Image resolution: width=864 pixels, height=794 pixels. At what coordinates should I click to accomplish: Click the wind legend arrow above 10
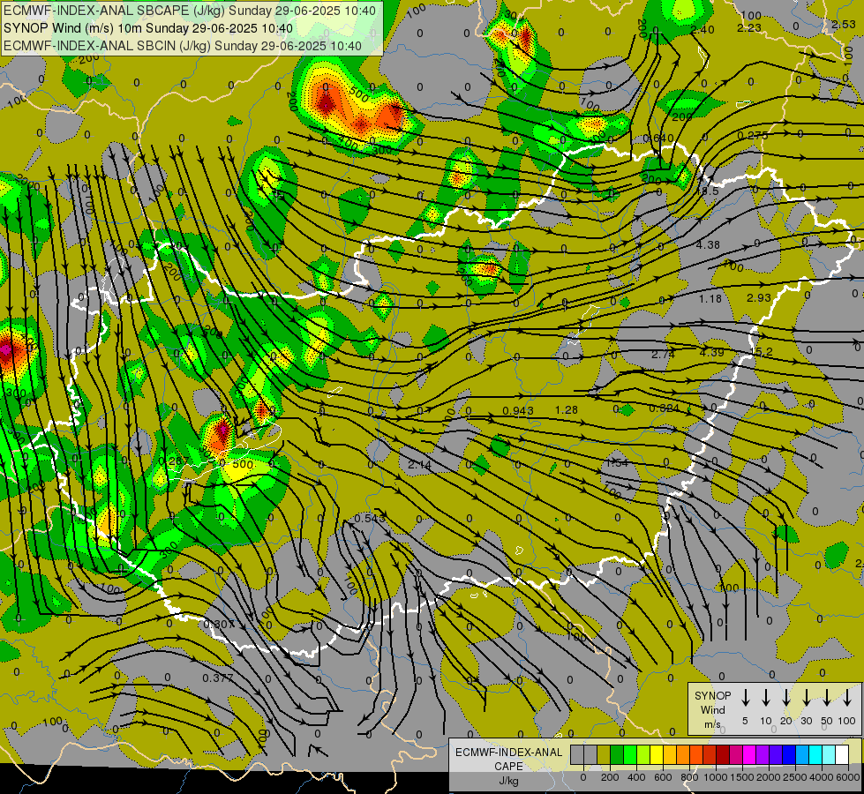(766, 698)
